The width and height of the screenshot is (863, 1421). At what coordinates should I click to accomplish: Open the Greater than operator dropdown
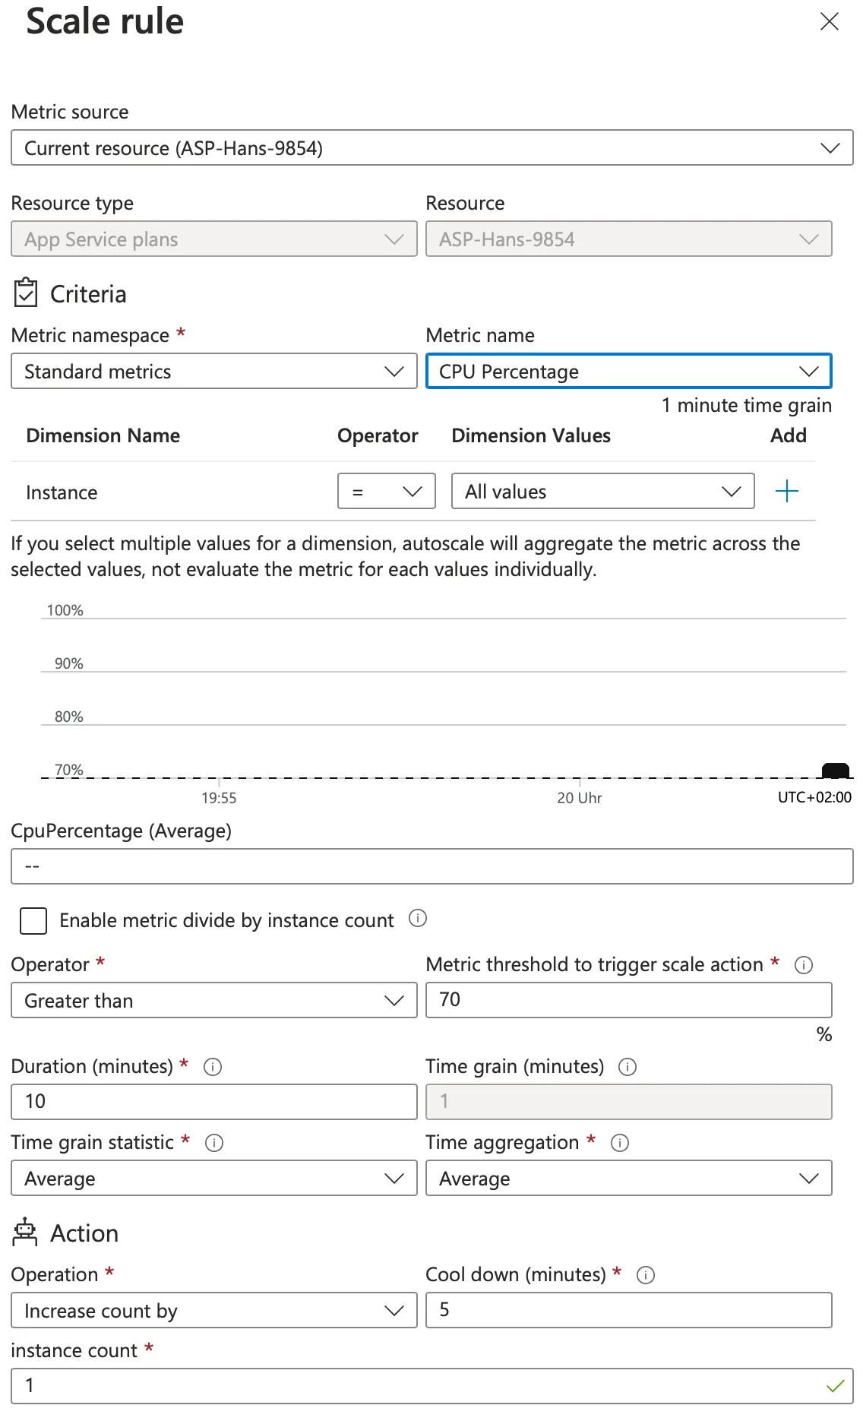click(x=213, y=1001)
